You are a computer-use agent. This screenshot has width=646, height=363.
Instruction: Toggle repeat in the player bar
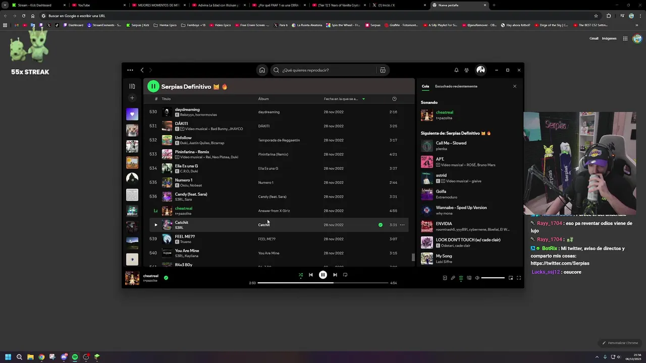345,275
